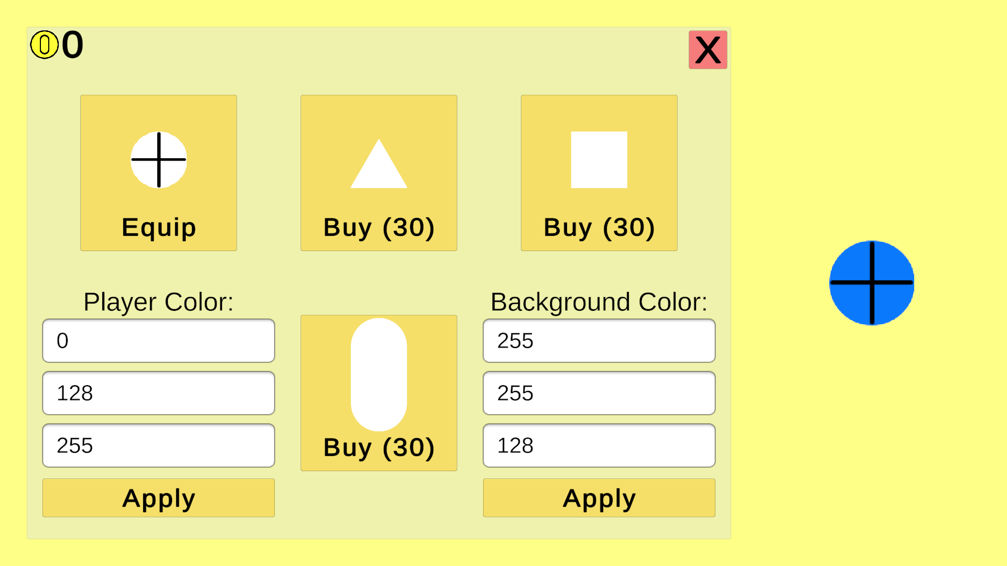
Task: Select the white capsule skin icon
Action: [x=379, y=375]
